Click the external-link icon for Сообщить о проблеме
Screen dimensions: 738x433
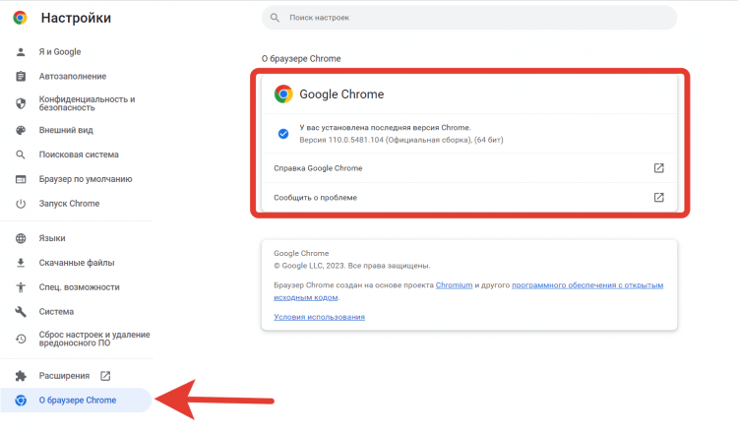(659, 197)
